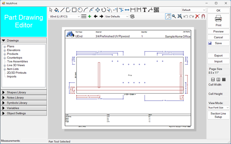Select the arrow pointer tool

[x=51, y=10]
